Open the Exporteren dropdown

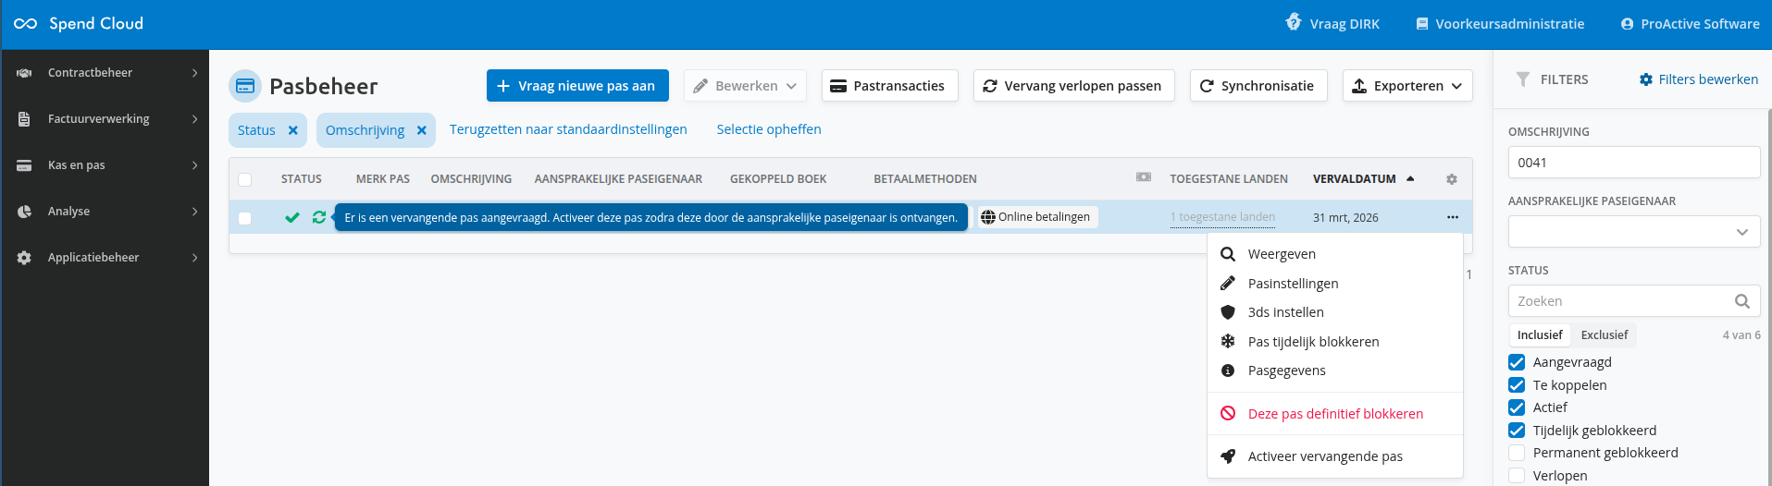click(1406, 86)
